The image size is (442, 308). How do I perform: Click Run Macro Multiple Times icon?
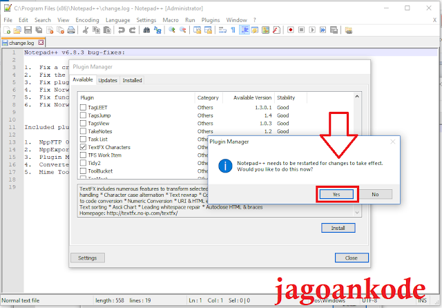pyautogui.click(x=323, y=30)
